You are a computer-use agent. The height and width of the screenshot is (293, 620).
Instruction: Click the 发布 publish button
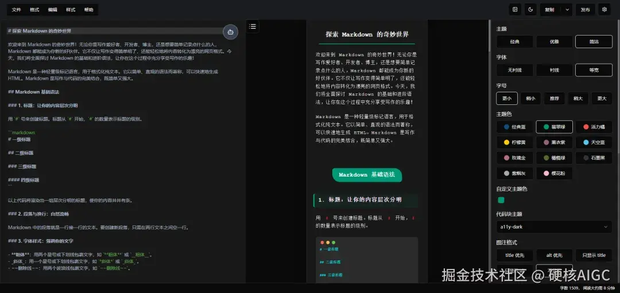585,10
